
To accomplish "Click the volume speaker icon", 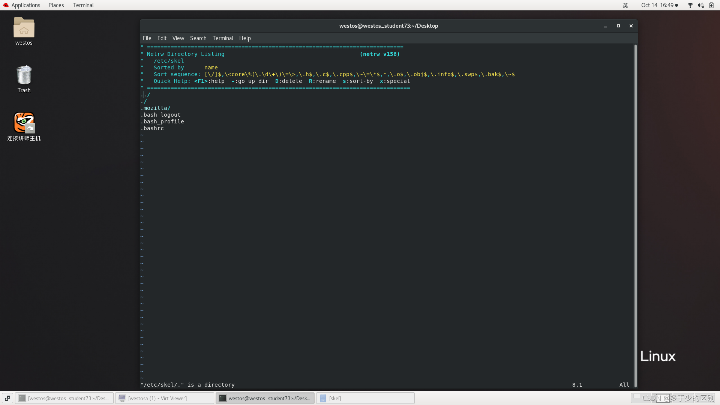I will pyautogui.click(x=700, y=5).
